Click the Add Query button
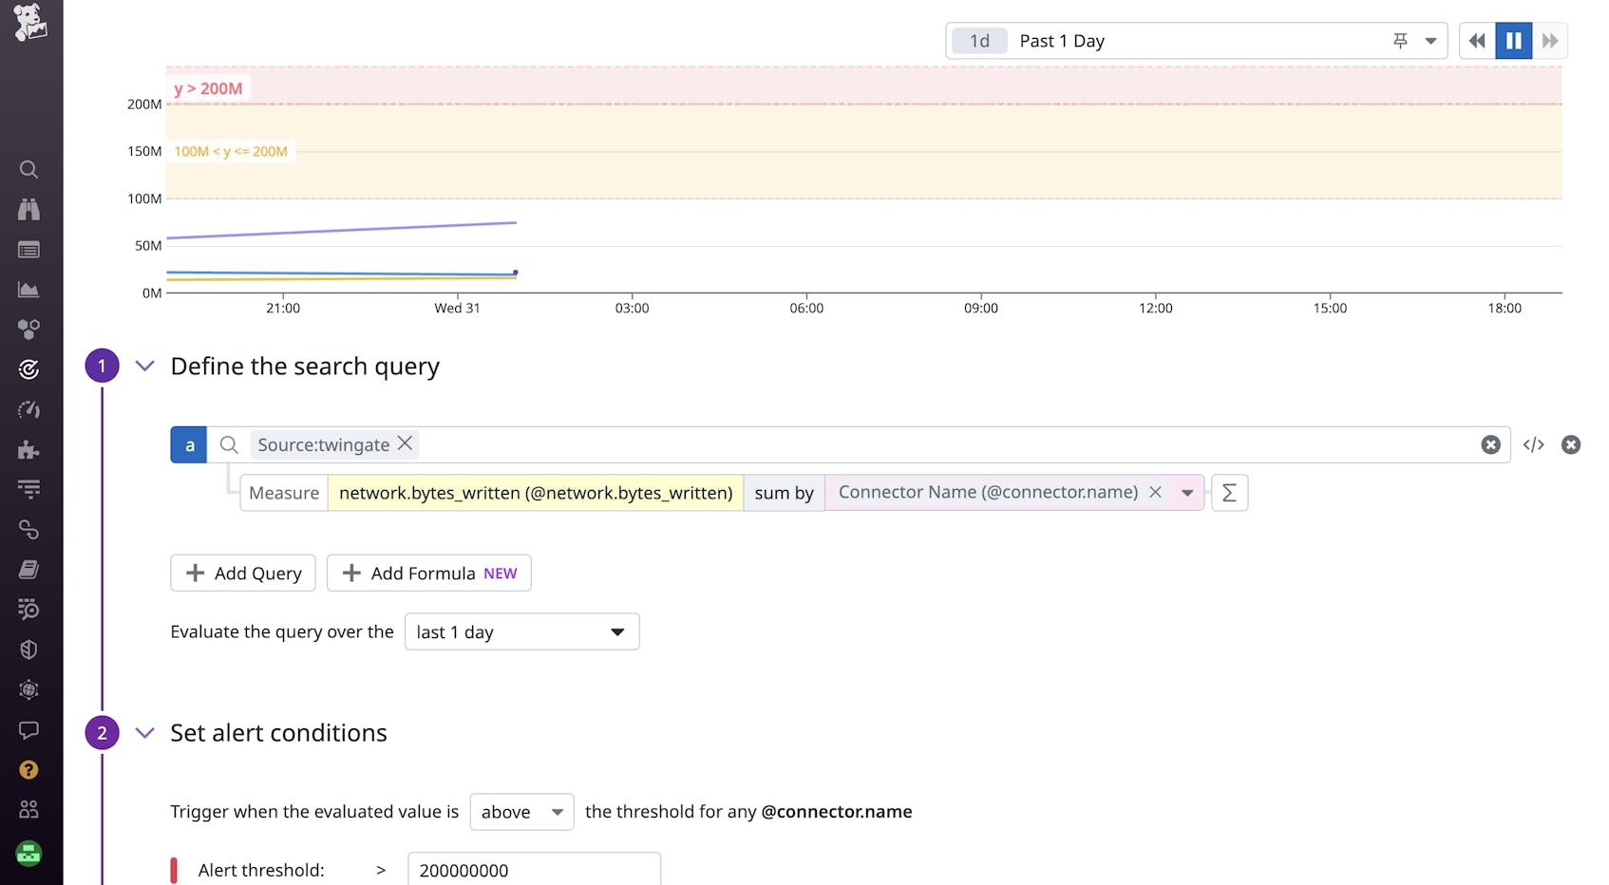 [x=242, y=573]
